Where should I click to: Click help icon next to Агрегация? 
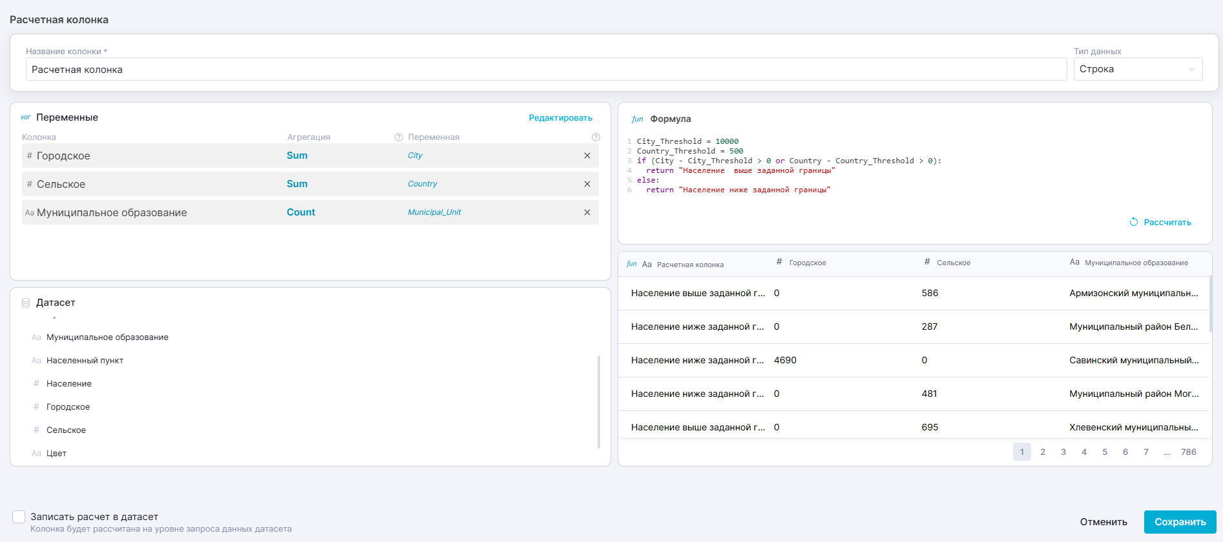(399, 137)
